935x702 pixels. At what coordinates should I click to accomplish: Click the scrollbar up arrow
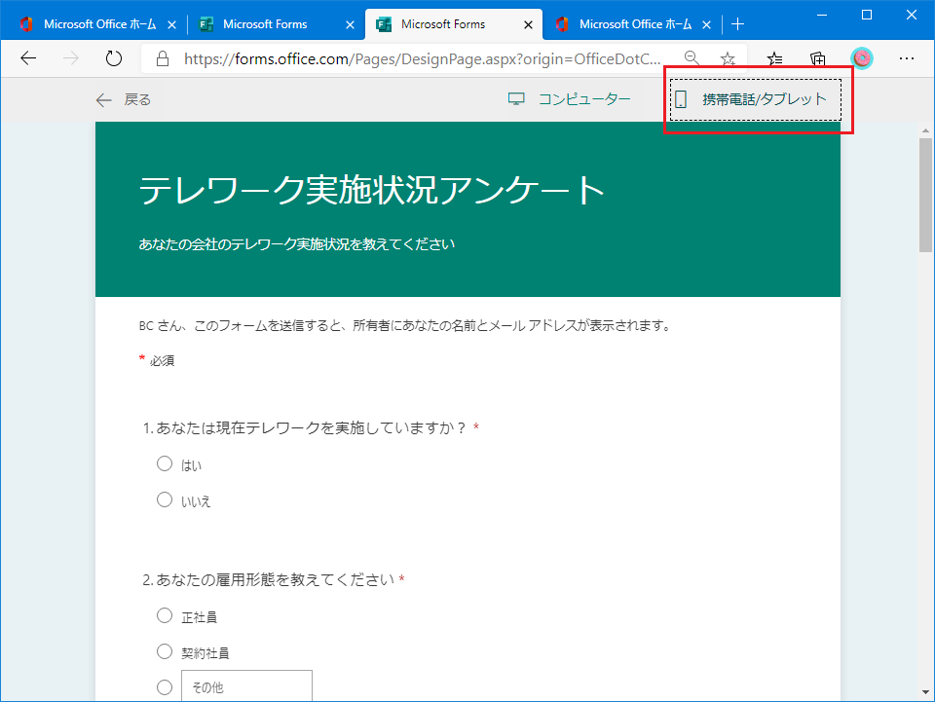[925, 130]
